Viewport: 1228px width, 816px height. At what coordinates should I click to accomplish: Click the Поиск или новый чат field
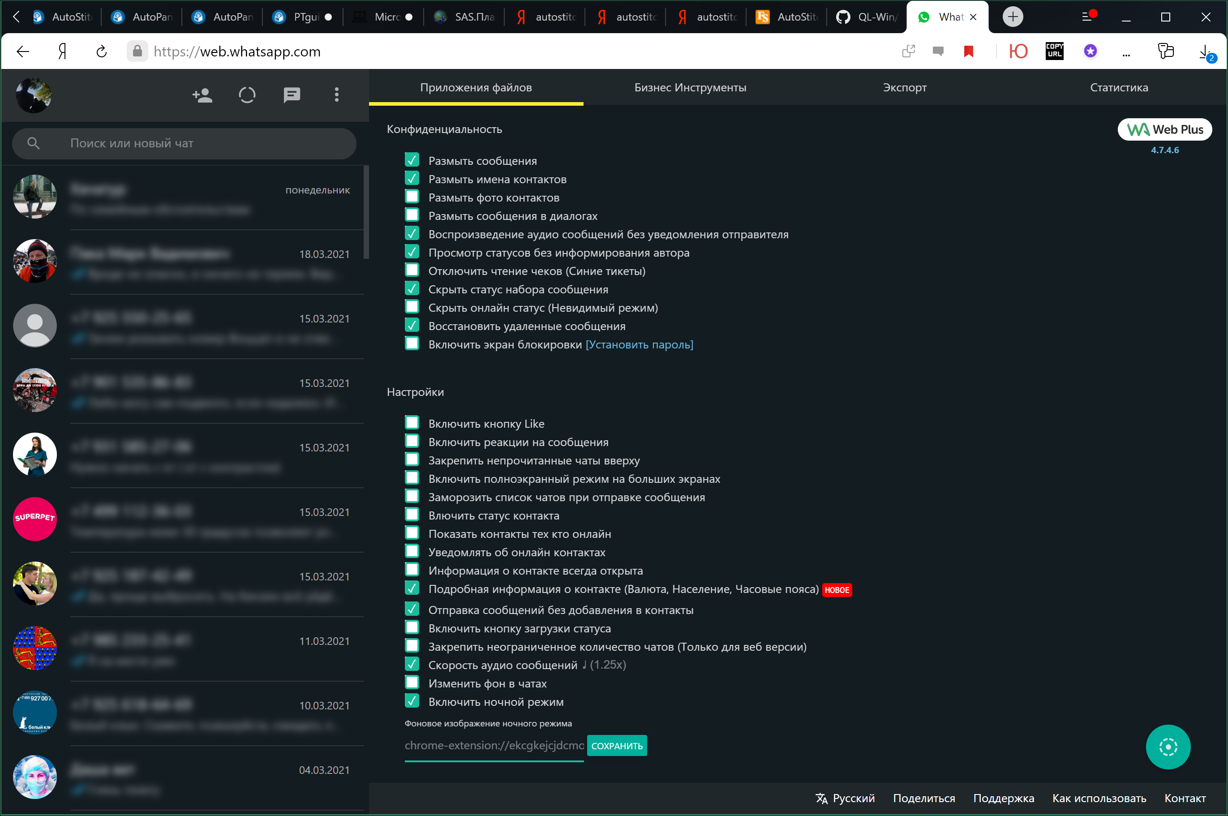(184, 143)
